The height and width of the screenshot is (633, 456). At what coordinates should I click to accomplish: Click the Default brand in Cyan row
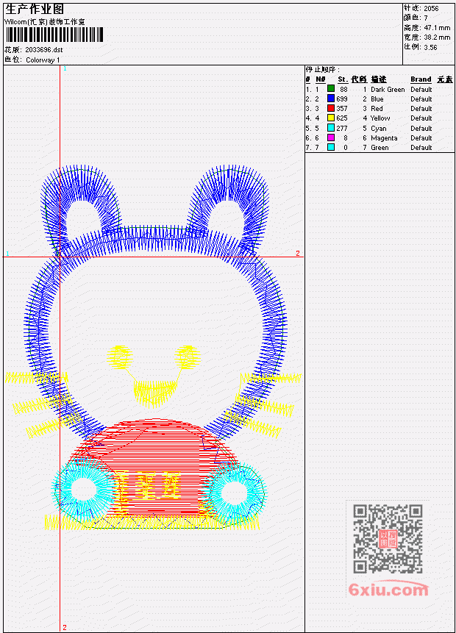pyautogui.click(x=421, y=129)
